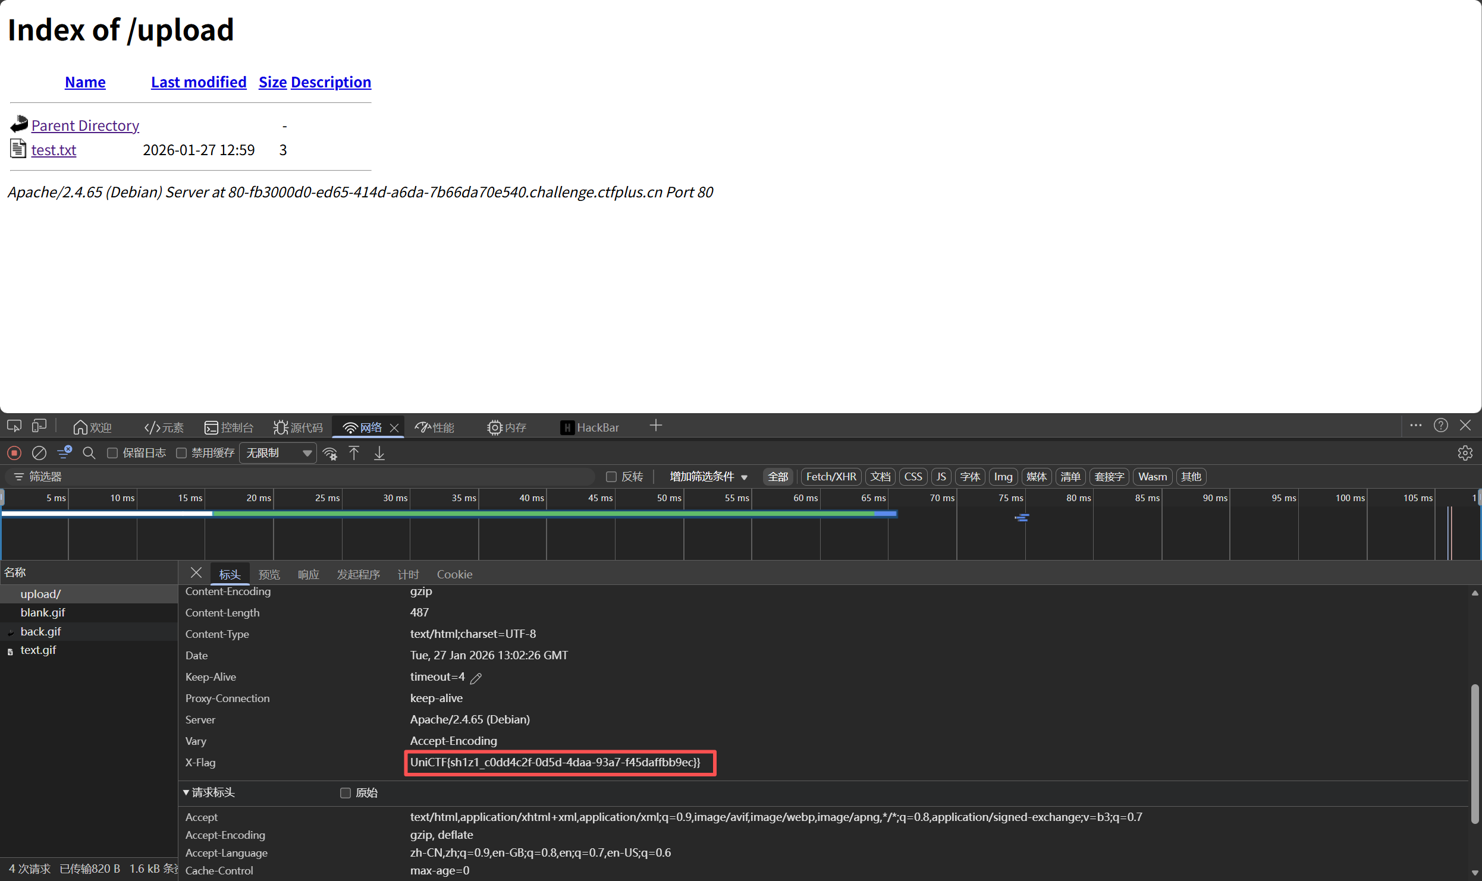Enable the 禁用缓存 checkbox
The height and width of the screenshot is (881, 1482).
tap(181, 453)
